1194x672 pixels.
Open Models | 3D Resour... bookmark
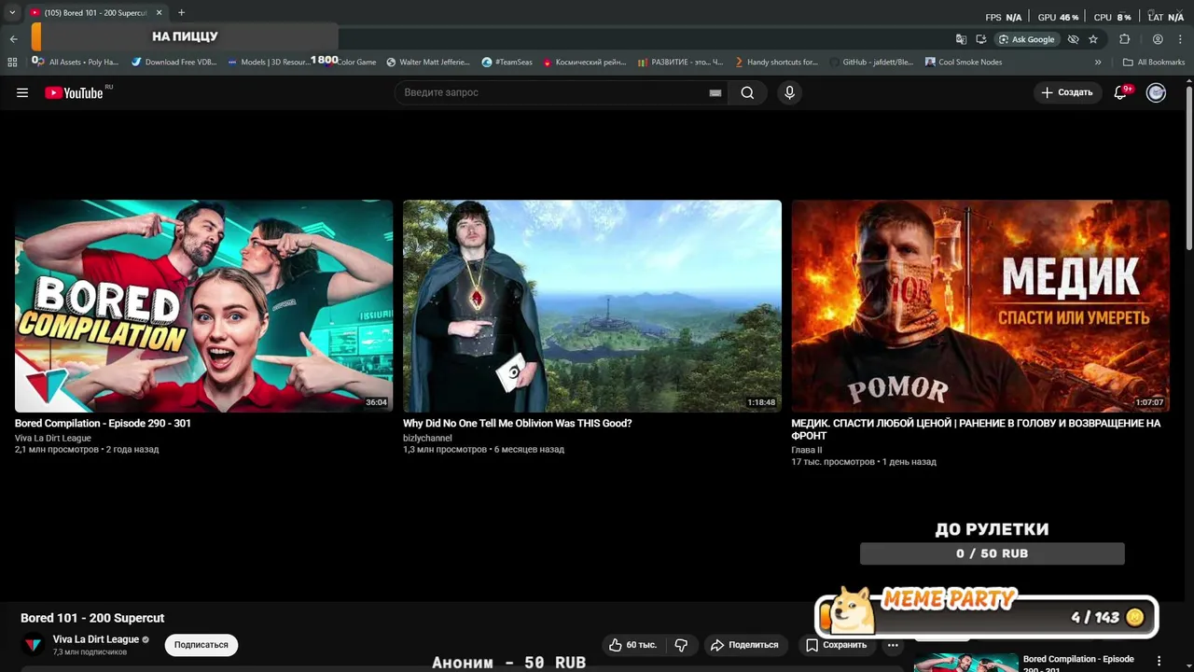point(268,63)
